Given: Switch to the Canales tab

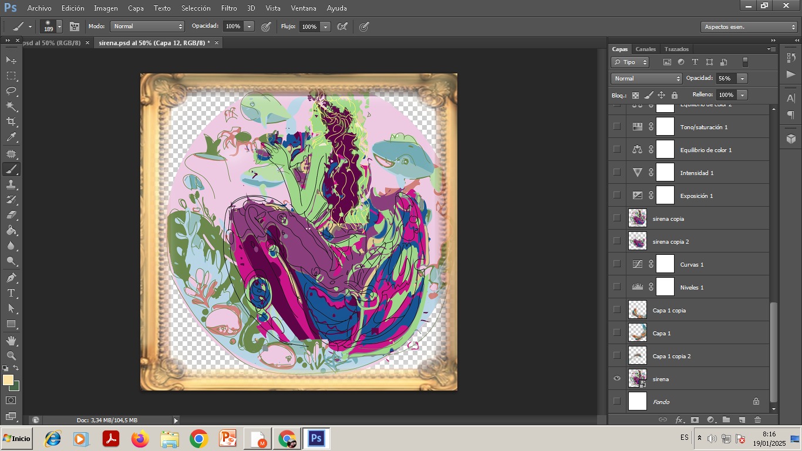Looking at the screenshot, I should pos(645,49).
